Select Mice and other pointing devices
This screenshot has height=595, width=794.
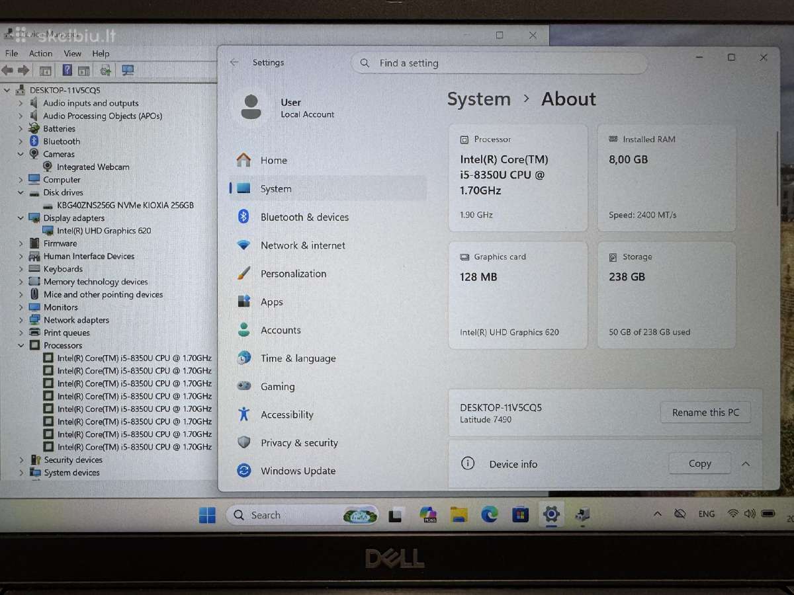pos(103,295)
